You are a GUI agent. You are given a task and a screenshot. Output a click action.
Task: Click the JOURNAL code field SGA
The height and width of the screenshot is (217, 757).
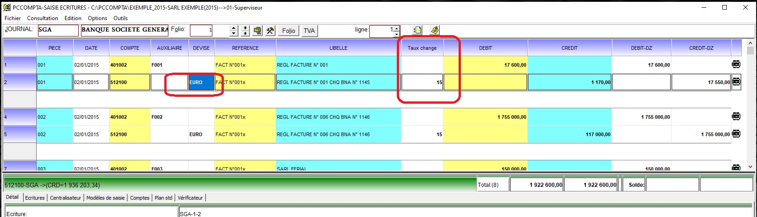58,30
